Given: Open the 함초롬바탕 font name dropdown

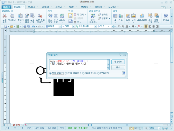Looking at the screenshot, I should pyautogui.click(x=95, y=26).
